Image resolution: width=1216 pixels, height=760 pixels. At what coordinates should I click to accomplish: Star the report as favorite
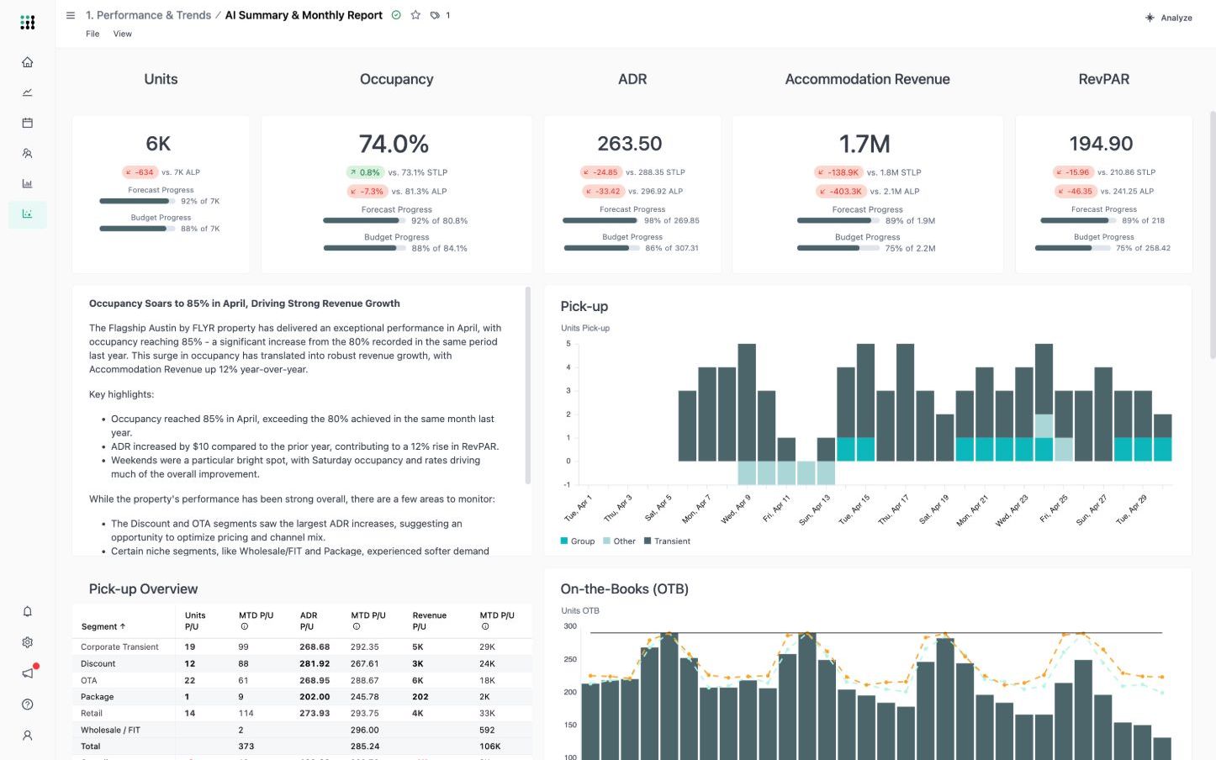click(x=415, y=15)
